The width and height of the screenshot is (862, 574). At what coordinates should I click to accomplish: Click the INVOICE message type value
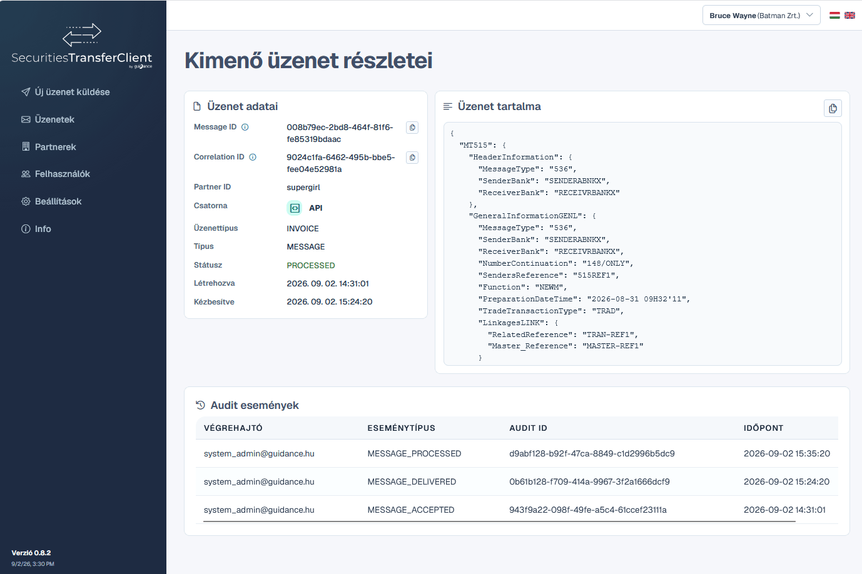(303, 229)
